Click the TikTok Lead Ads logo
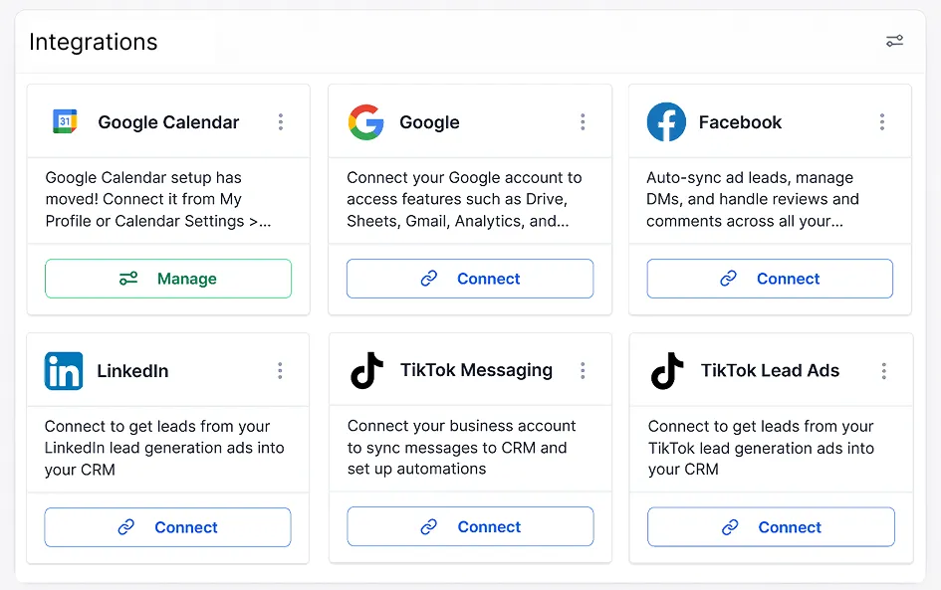The image size is (941, 590). 667,371
